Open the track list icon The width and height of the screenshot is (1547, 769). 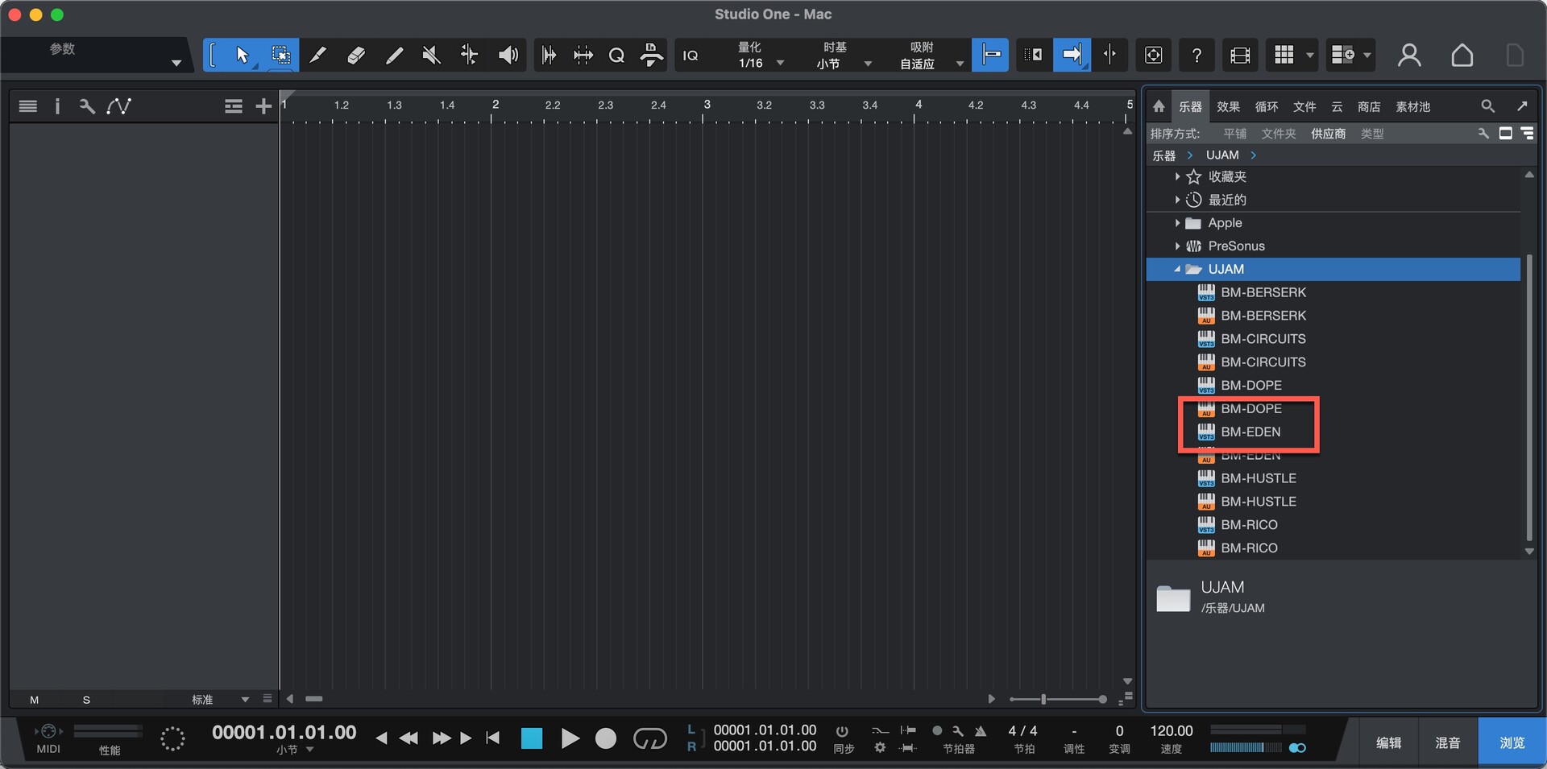pyautogui.click(x=28, y=105)
